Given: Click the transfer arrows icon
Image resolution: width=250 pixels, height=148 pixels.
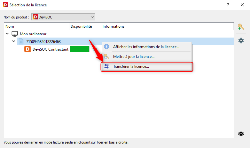Looking at the screenshot, I should coord(106,66).
